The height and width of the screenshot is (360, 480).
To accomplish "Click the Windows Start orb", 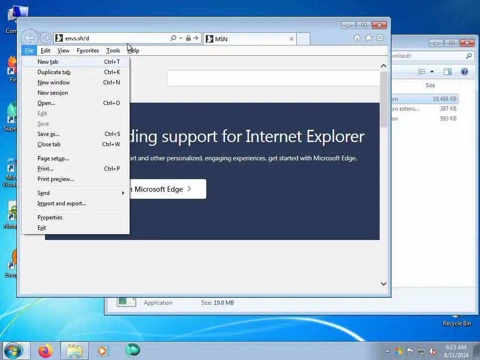I will 14,351.
